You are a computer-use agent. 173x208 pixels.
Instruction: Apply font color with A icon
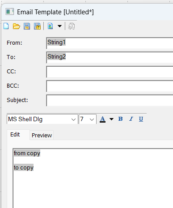pos(102,119)
